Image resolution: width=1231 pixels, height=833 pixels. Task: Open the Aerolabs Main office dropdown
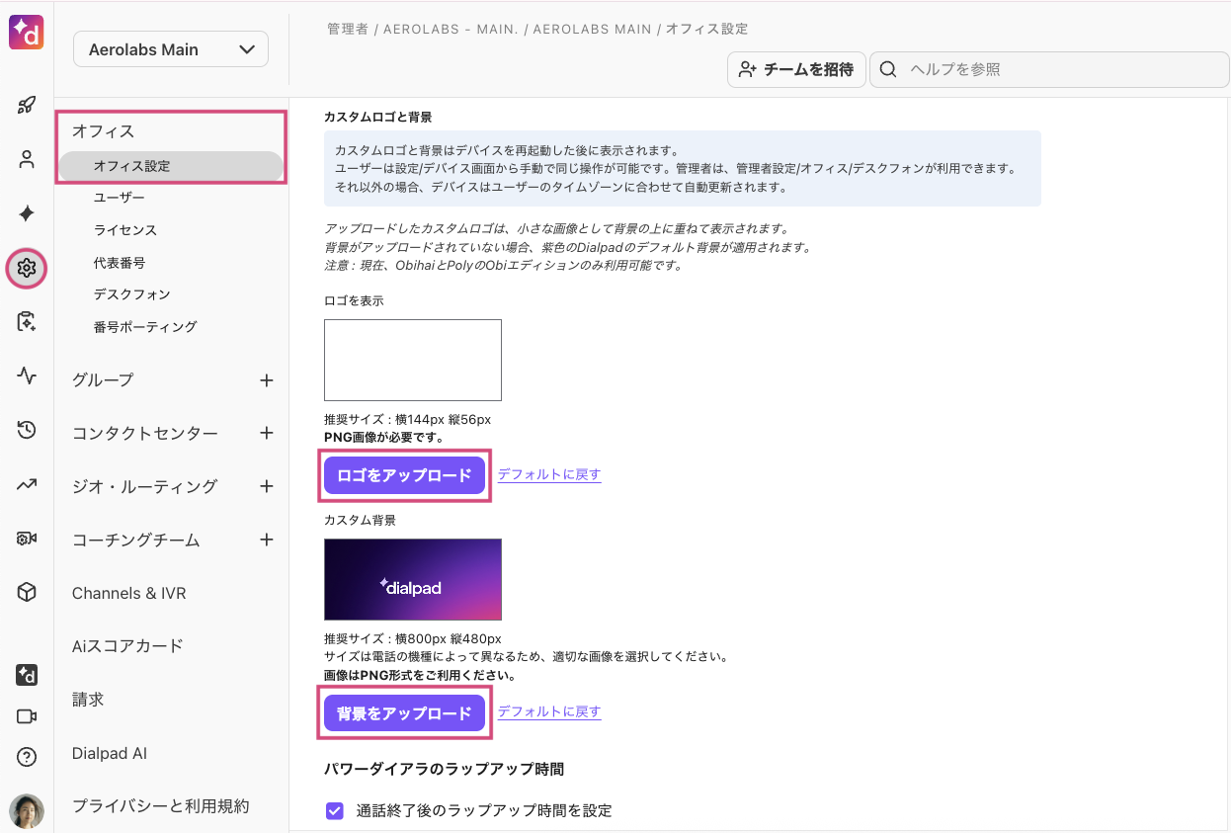(x=171, y=49)
